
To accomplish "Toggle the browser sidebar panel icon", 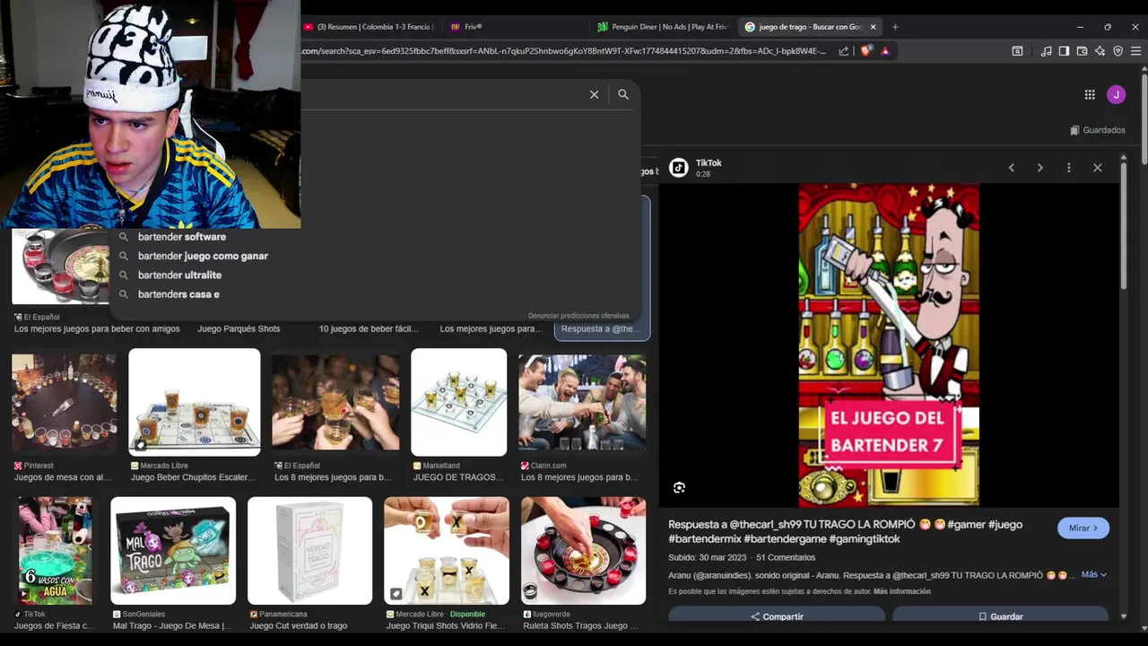I will click(x=1064, y=51).
